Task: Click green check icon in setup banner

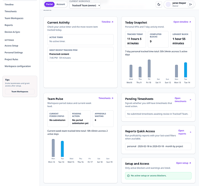Action: pyautogui.click(x=128, y=176)
